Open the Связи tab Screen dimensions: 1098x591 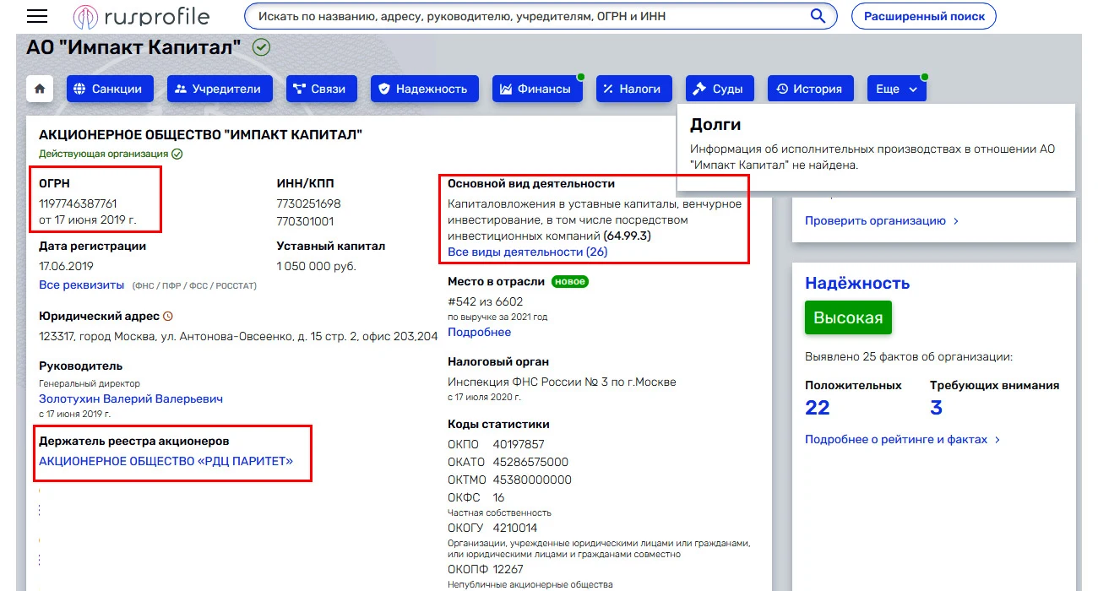click(322, 89)
